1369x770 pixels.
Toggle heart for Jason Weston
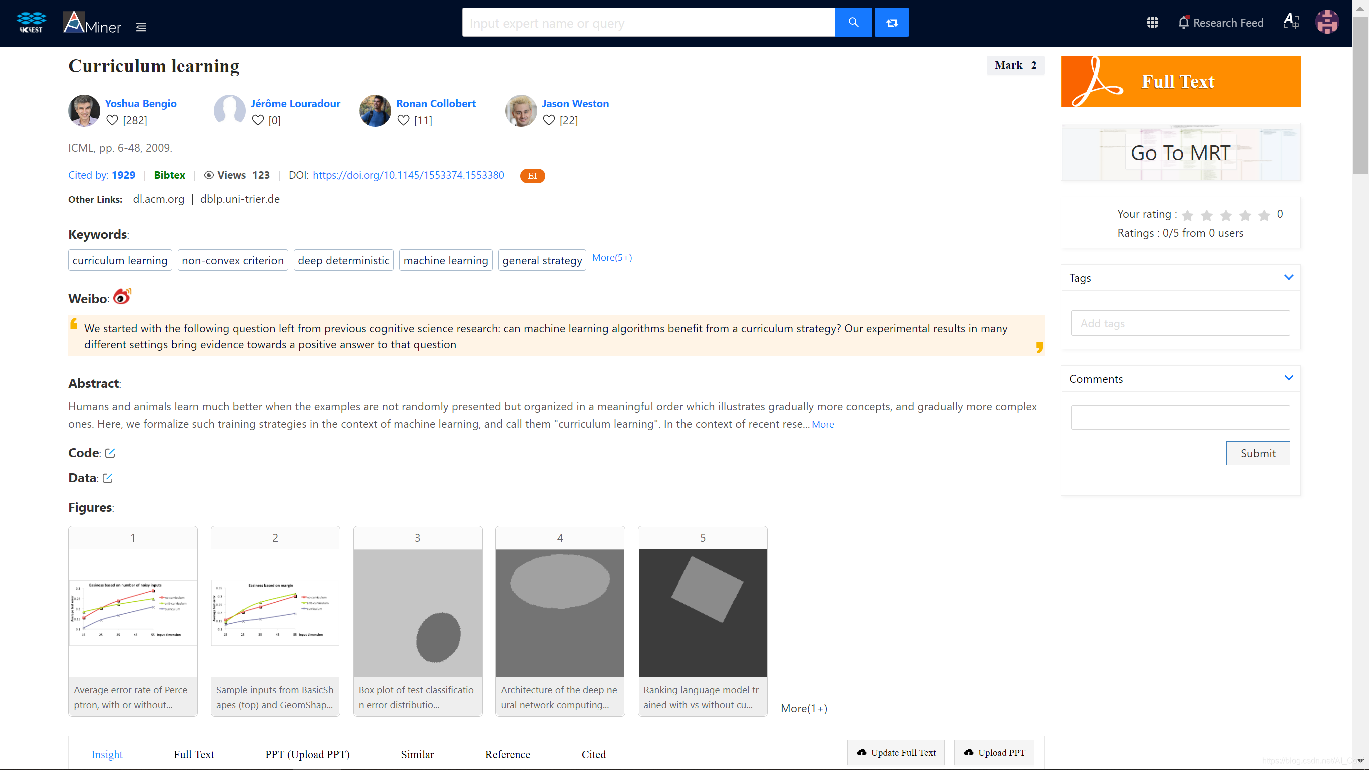click(549, 120)
